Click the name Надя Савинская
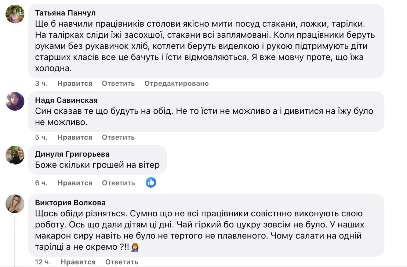This screenshot has width=407, height=267. click(66, 100)
